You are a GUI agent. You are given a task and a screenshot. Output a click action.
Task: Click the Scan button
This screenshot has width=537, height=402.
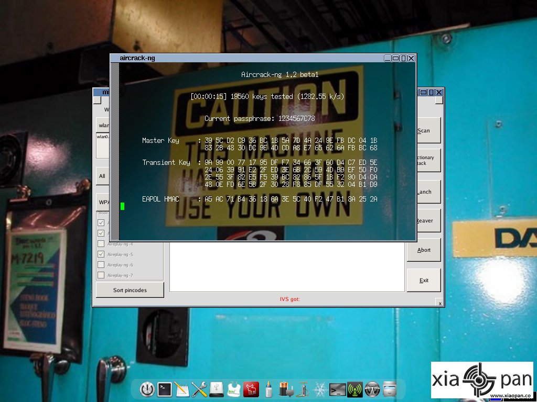tap(428, 130)
